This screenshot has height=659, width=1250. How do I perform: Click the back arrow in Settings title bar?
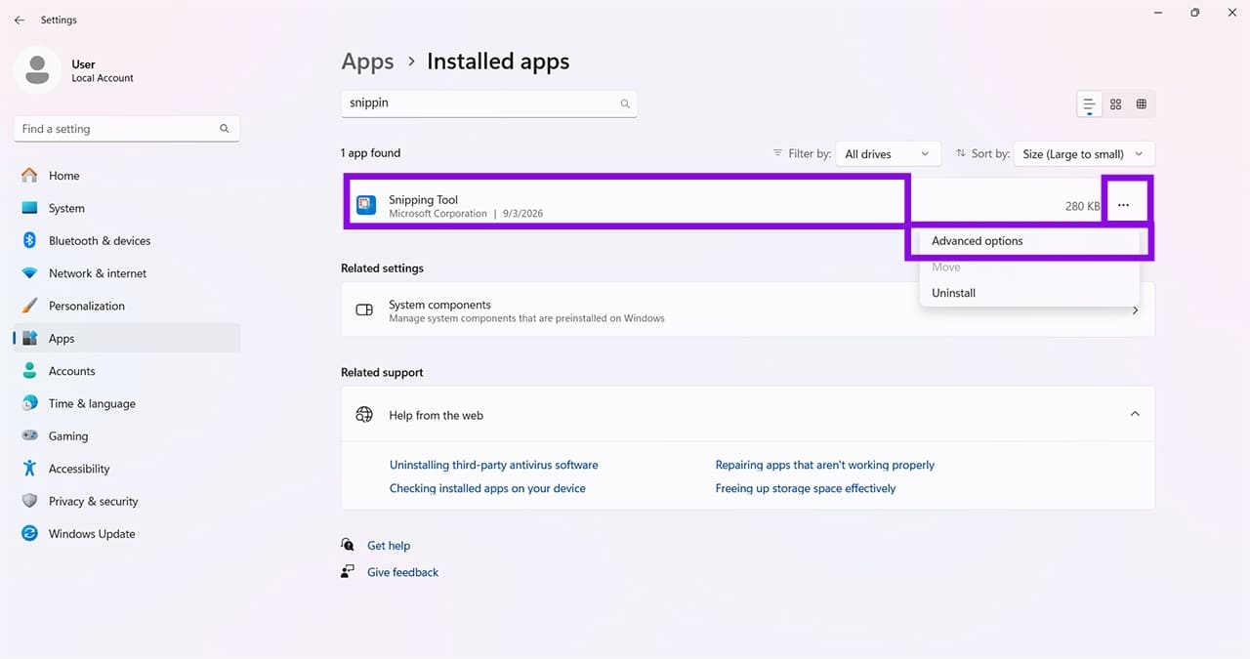click(x=20, y=20)
